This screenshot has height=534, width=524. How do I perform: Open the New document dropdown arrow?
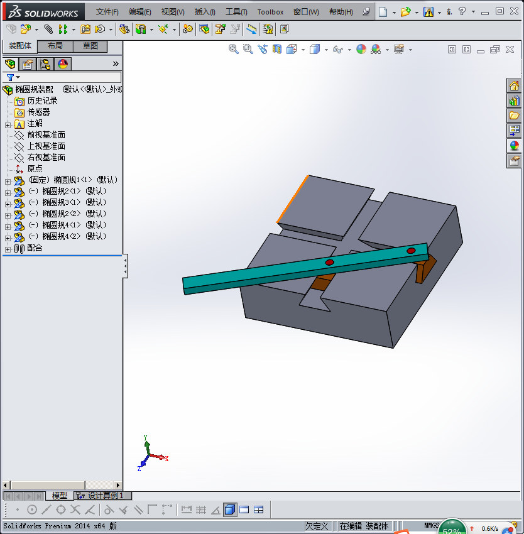[x=394, y=13]
